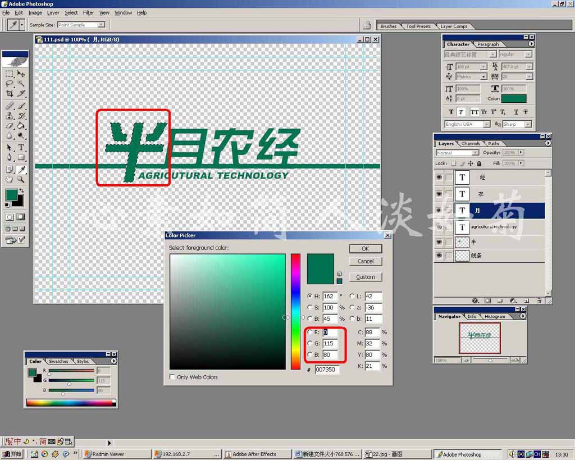Screen dimensions: 575x460
Task: Hide the 经 text layer
Action: point(439,177)
